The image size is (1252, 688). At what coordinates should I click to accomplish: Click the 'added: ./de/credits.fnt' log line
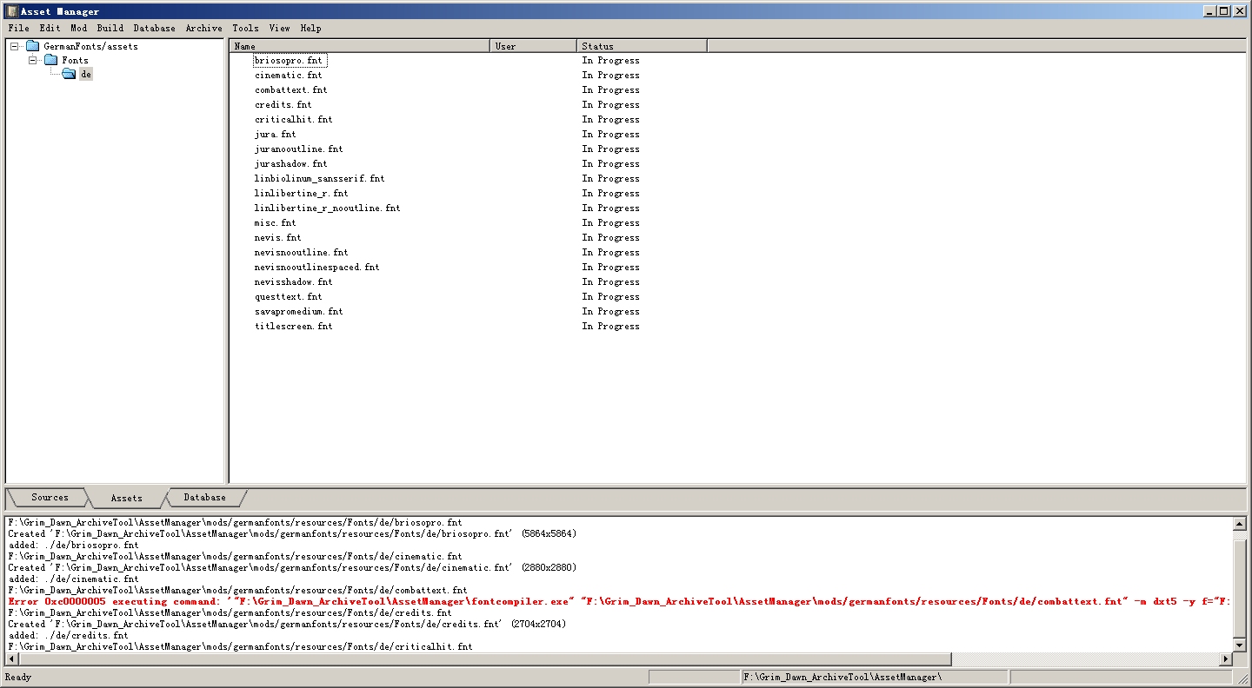(x=70, y=635)
